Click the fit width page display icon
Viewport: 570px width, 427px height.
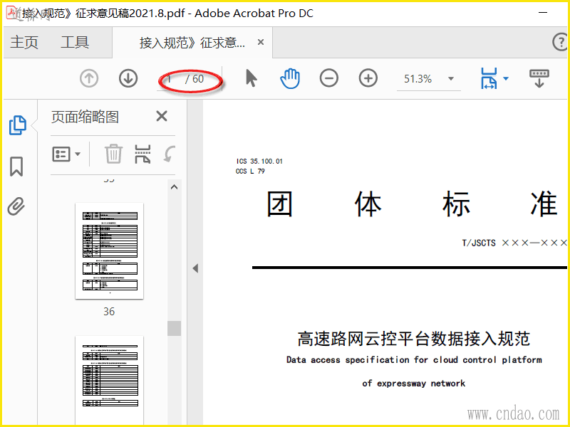point(489,78)
